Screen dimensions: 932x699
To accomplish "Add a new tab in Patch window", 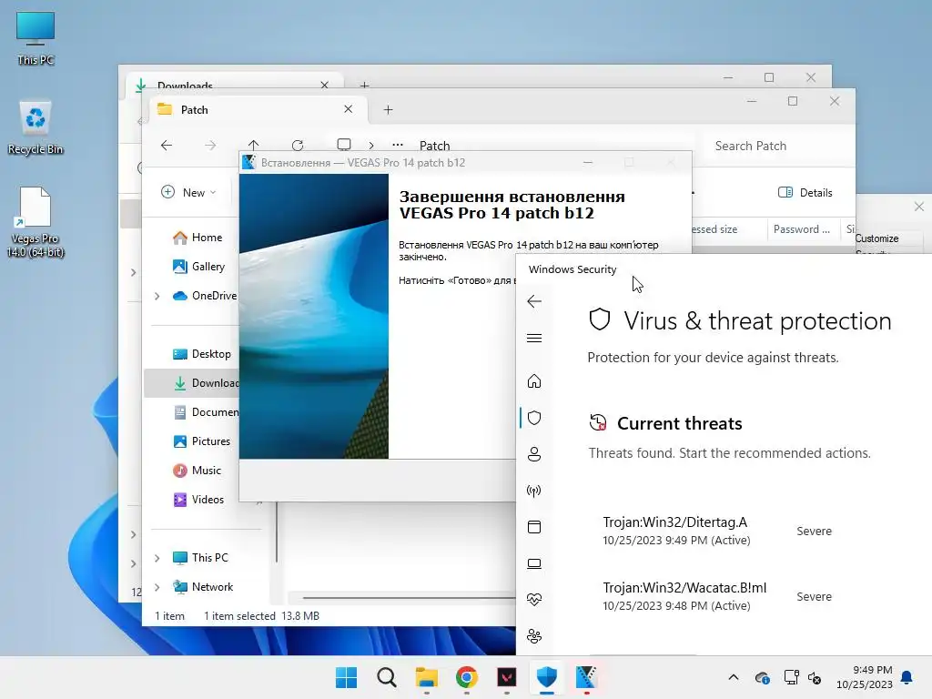I will pos(388,109).
